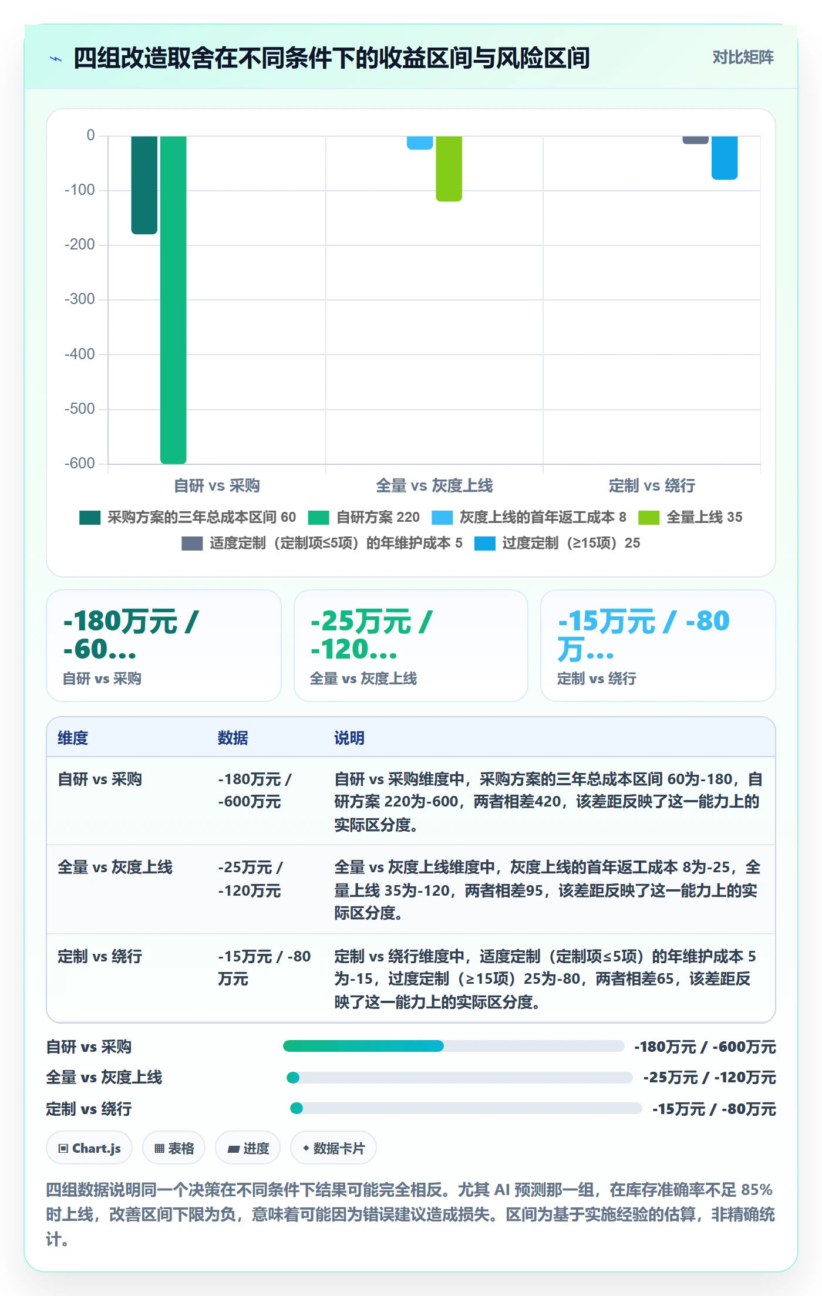Click the 数据 column header
Image resolution: width=822 pixels, height=1296 pixels.
click(233, 738)
